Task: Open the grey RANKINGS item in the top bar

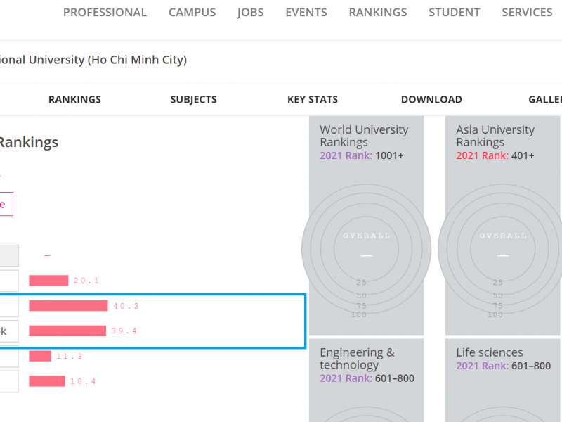Action: point(377,13)
